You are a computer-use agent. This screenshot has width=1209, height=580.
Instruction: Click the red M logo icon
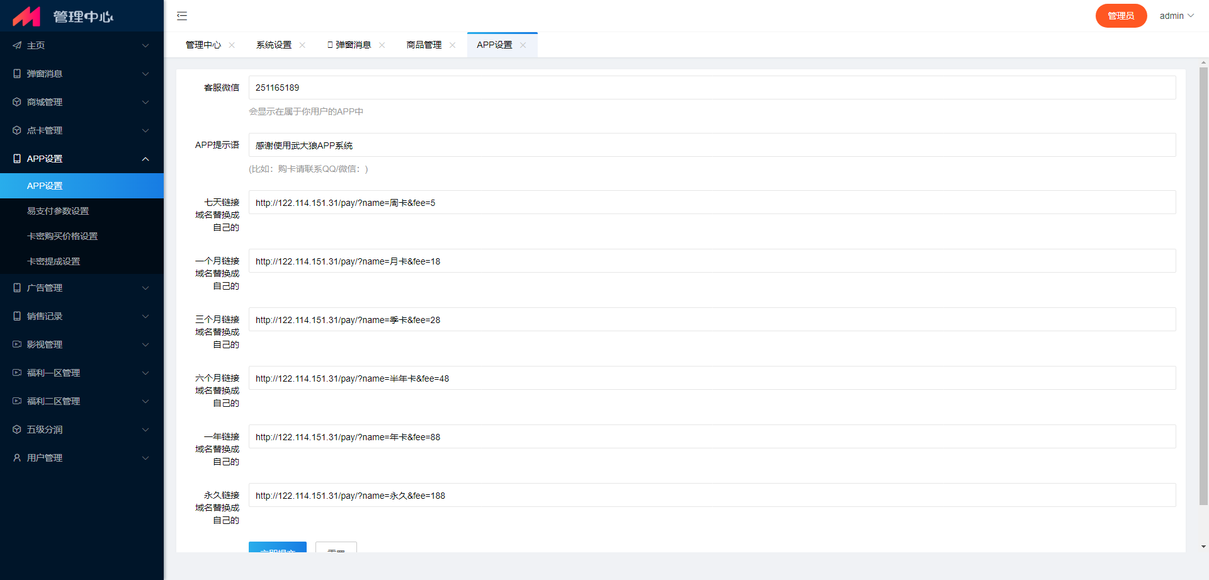point(26,16)
